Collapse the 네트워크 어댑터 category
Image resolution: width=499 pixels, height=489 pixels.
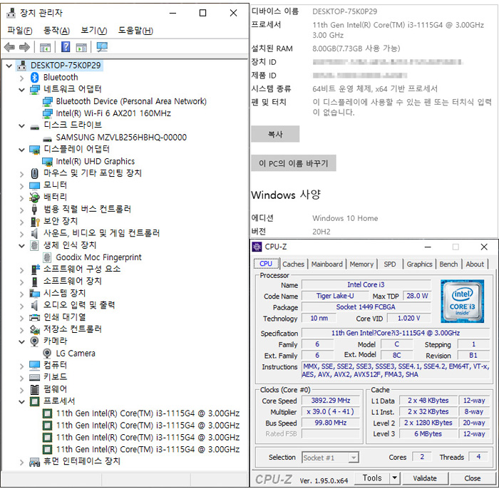coord(21,90)
